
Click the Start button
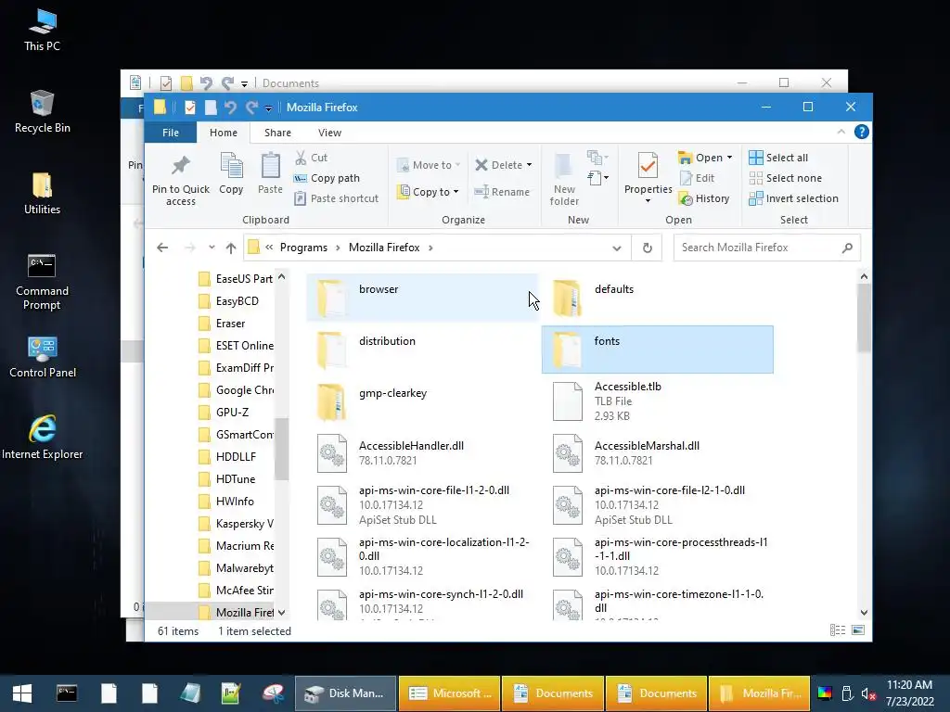coord(22,693)
